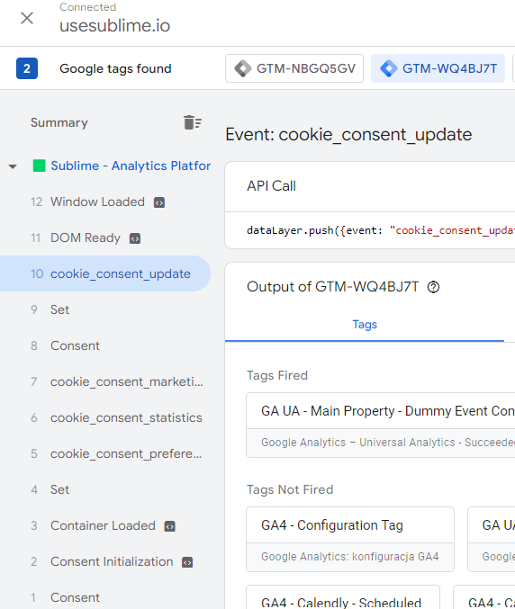
Task: Select event 8 Consent
Action: pos(105,345)
